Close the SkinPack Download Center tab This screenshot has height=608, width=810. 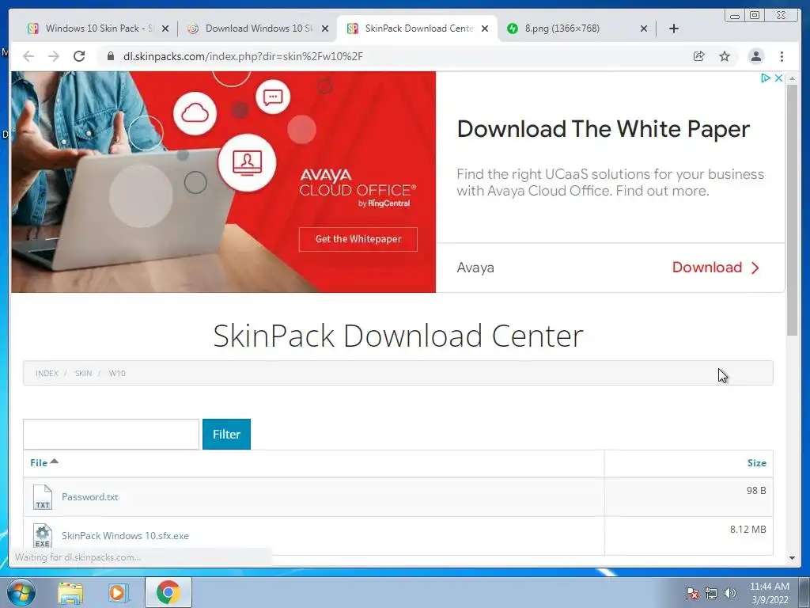[485, 29]
